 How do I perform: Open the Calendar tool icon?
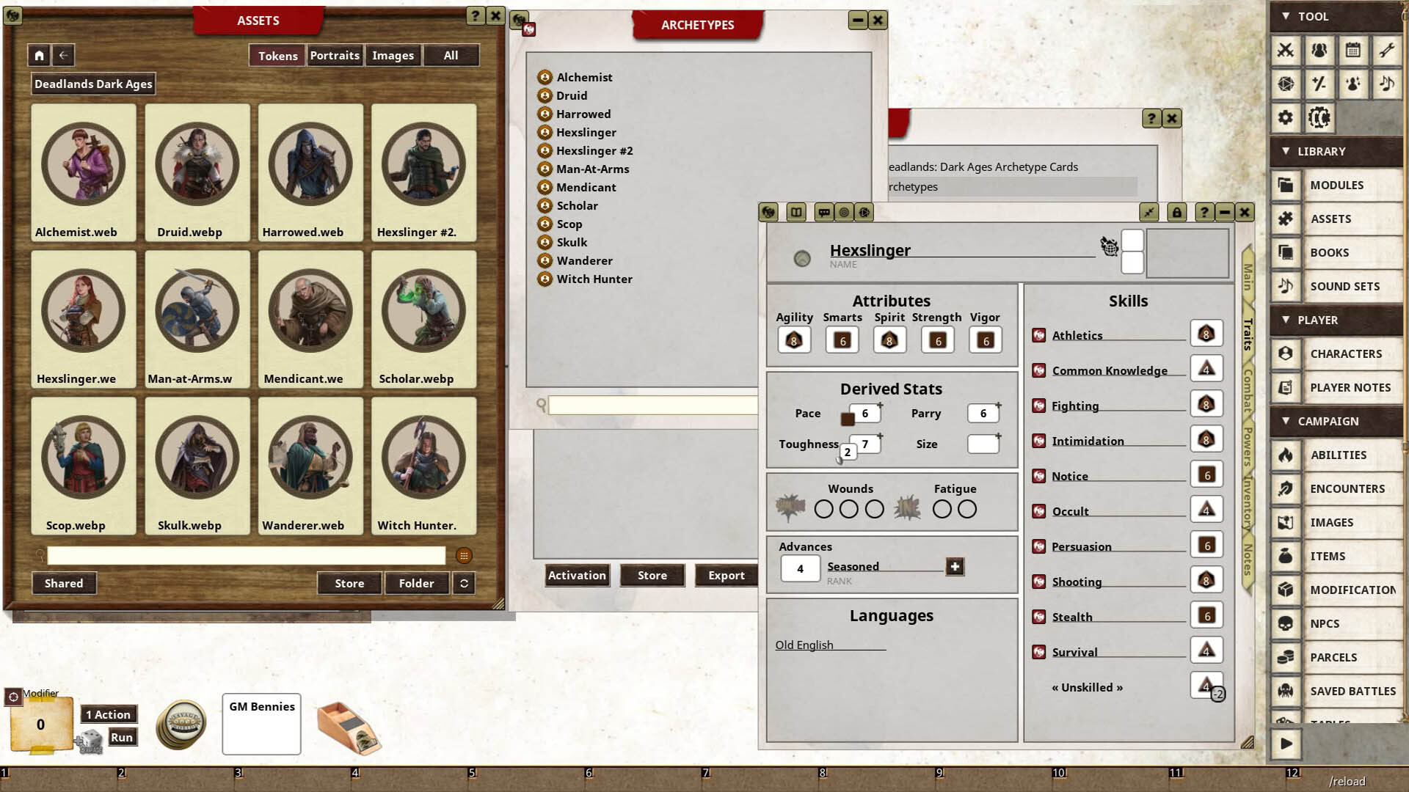1354,51
